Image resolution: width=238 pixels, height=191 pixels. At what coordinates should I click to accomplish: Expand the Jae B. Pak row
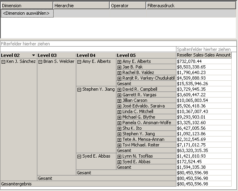(x=119, y=67)
